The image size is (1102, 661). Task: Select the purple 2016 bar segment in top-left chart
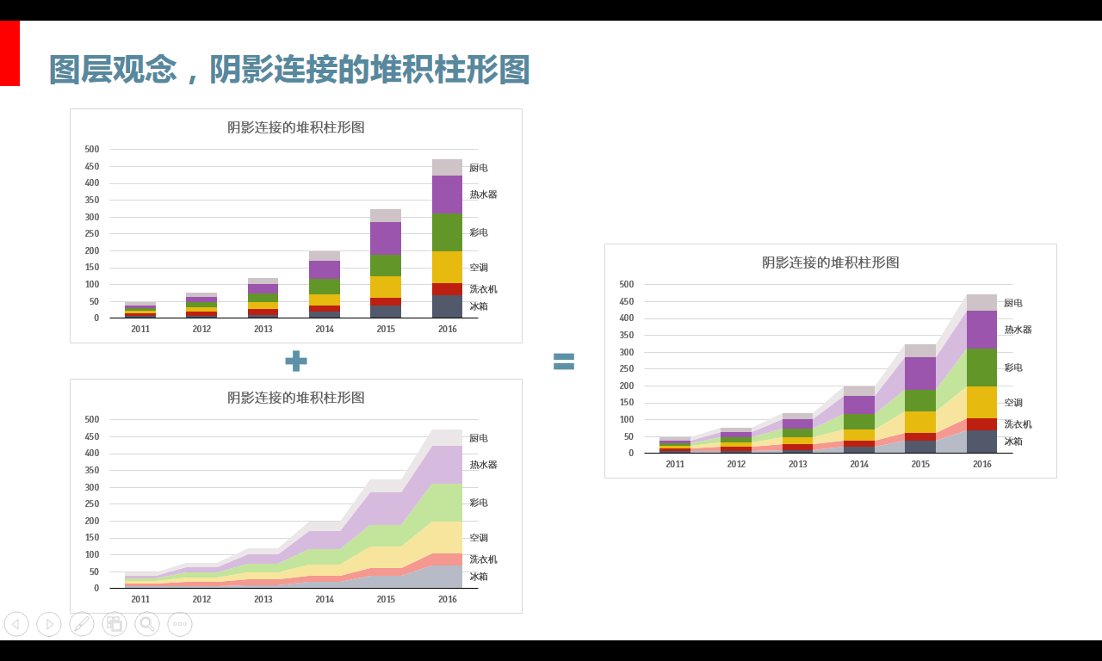click(448, 195)
